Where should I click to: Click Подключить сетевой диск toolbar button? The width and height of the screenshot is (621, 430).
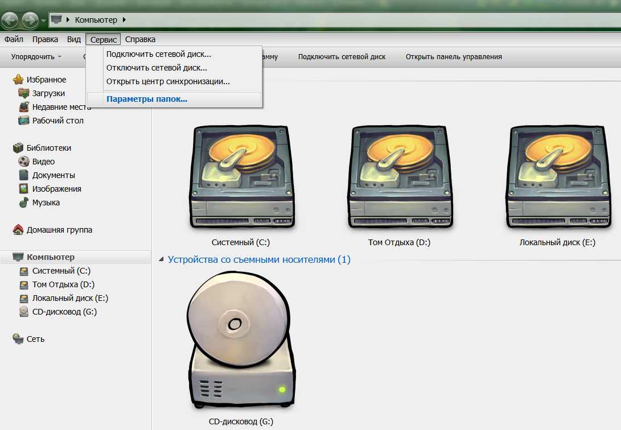(342, 57)
